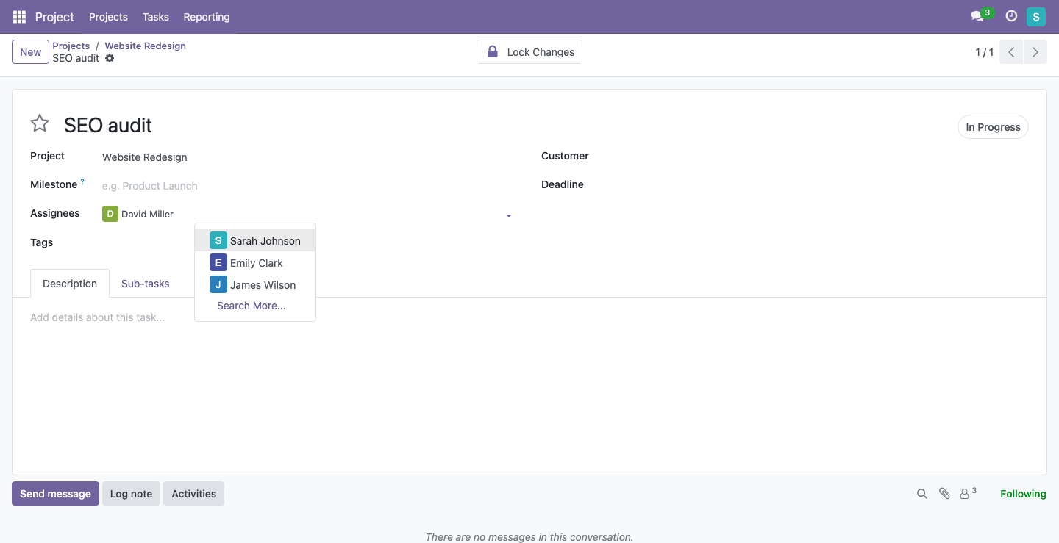Open the user avatar S menu

pyautogui.click(x=1036, y=17)
